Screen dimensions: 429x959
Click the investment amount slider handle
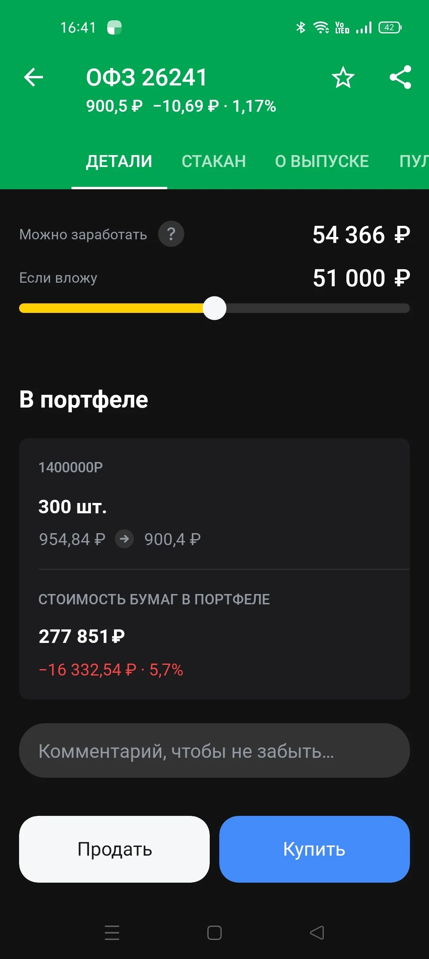tap(214, 308)
